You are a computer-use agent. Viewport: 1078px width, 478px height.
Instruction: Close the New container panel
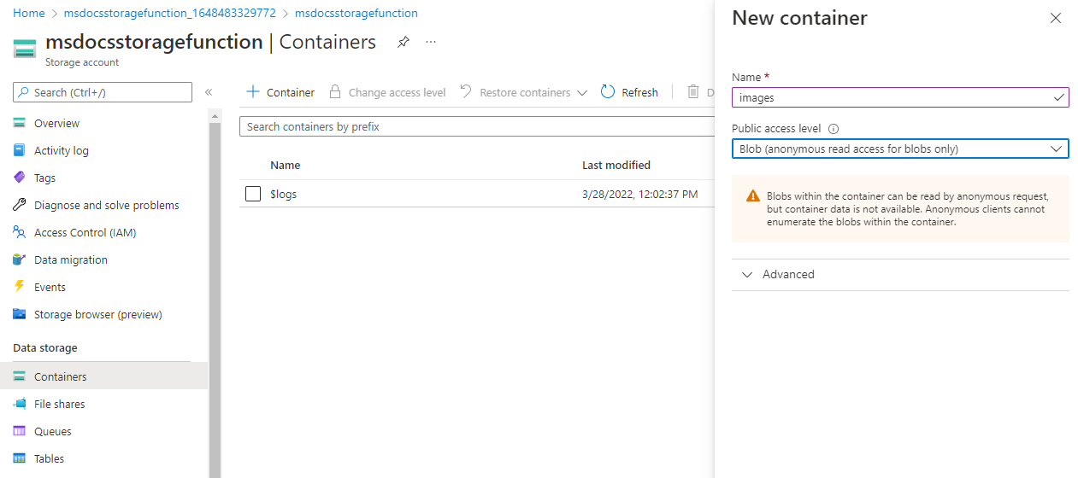[x=1056, y=18]
